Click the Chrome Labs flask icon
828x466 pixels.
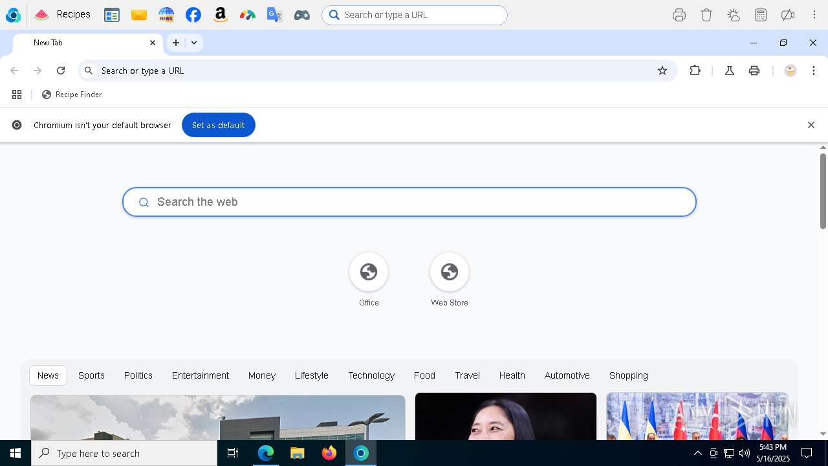click(x=730, y=71)
